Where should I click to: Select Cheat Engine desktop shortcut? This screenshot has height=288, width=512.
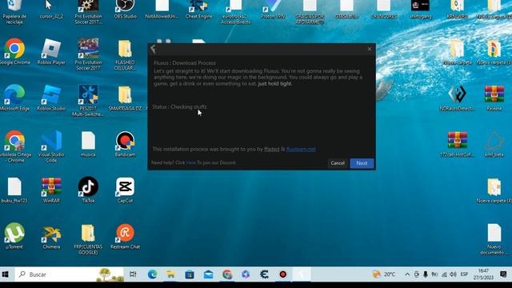pos(199,10)
